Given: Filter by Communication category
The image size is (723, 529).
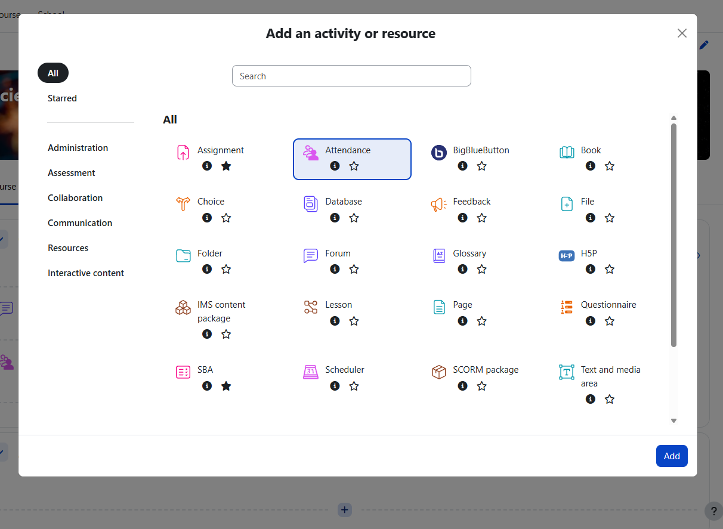Looking at the screenshot, I should (80, 222).
